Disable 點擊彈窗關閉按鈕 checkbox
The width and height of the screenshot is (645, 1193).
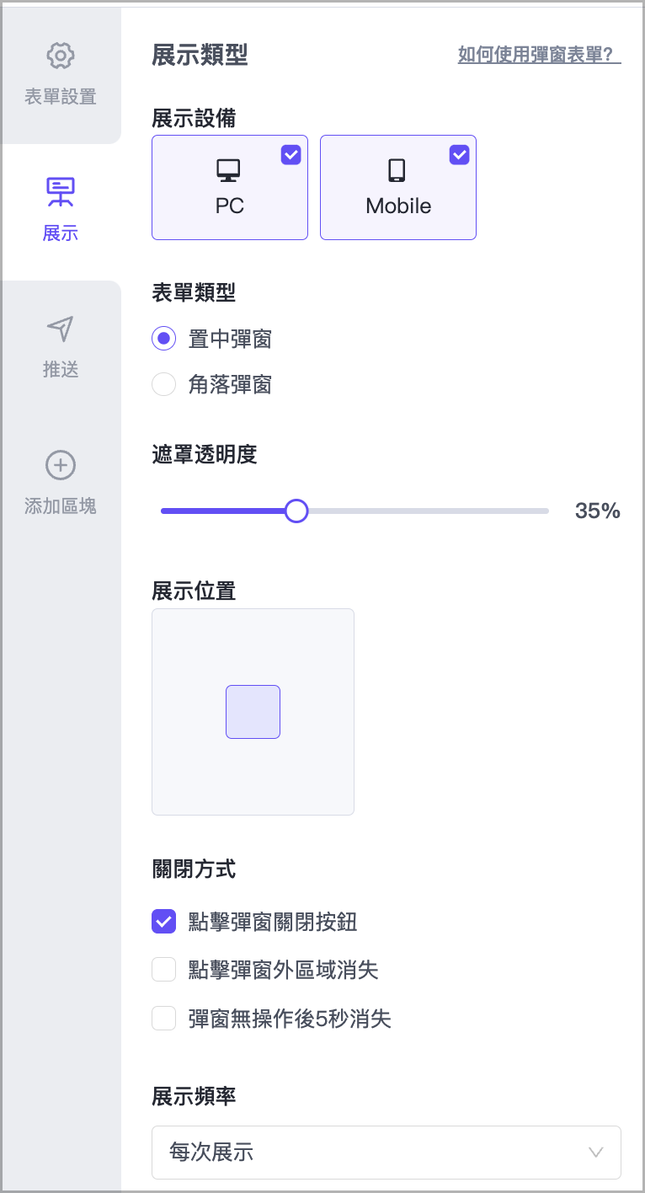pos(163,922)
